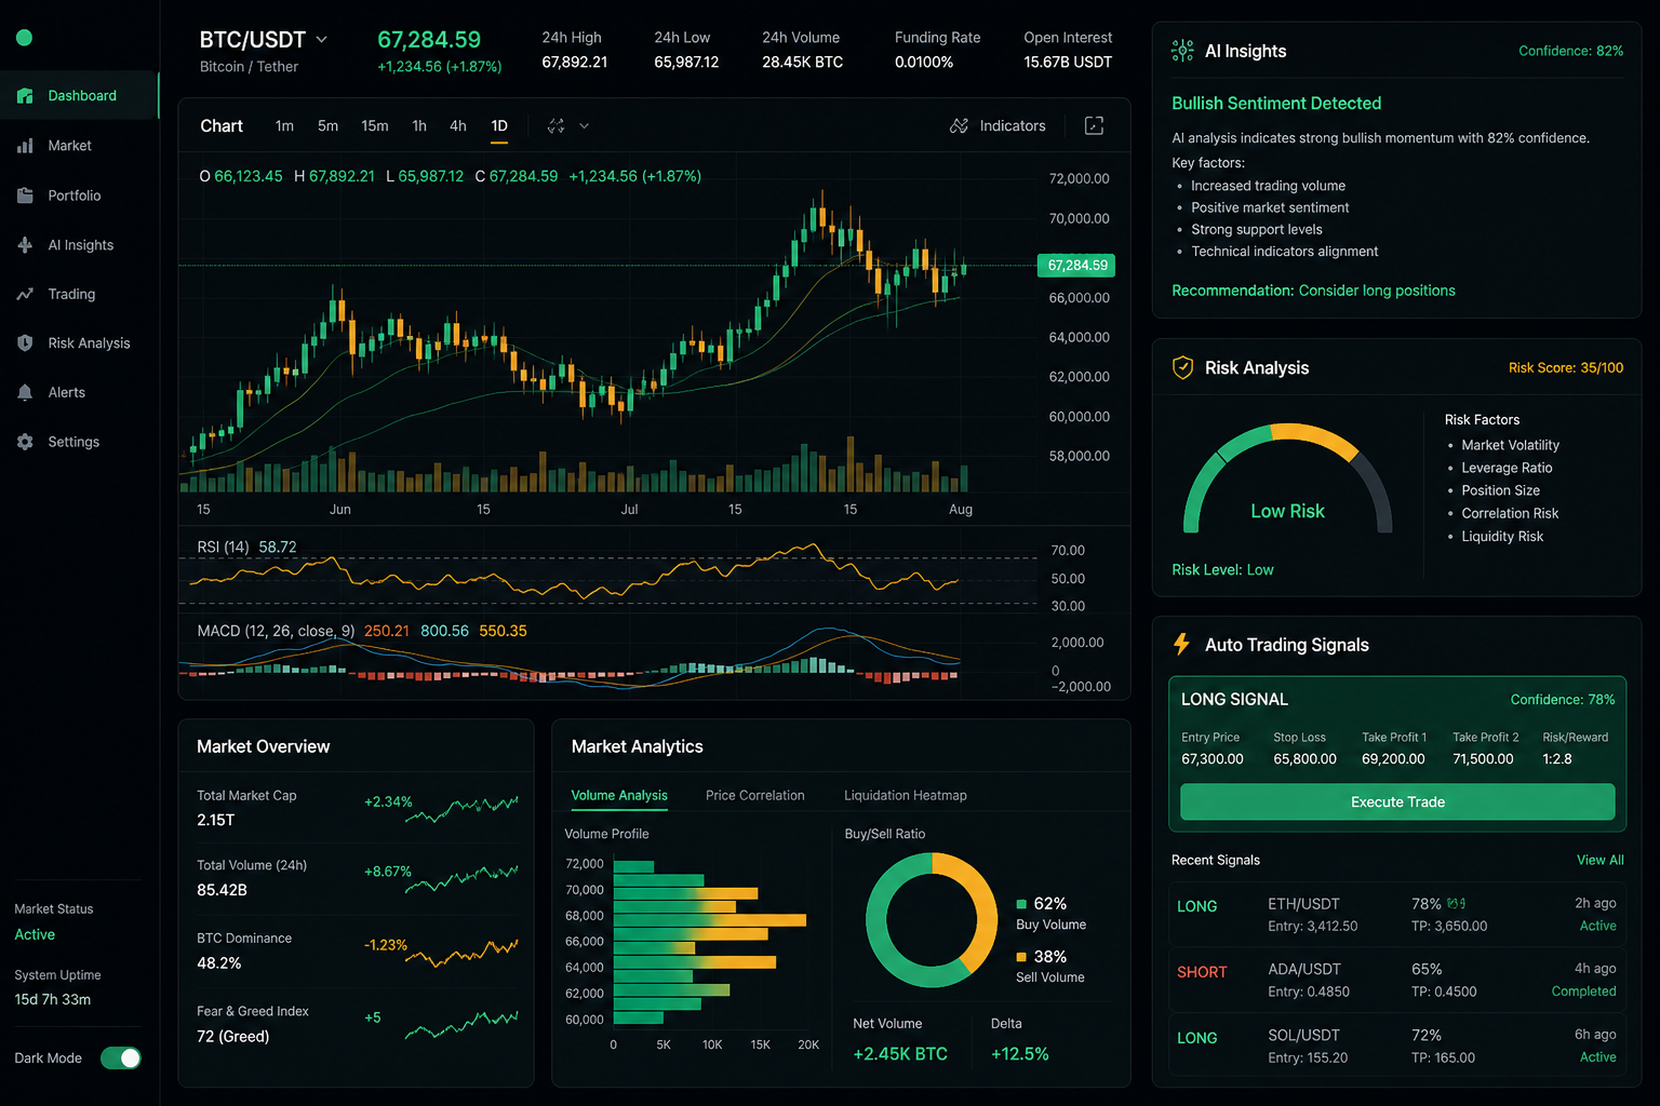Switch to Liquidation Heatmap tab

(906, 795)
